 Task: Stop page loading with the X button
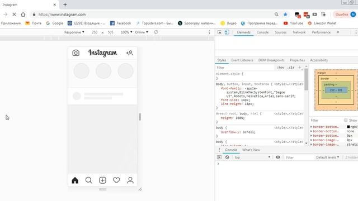tap(14, 15)
